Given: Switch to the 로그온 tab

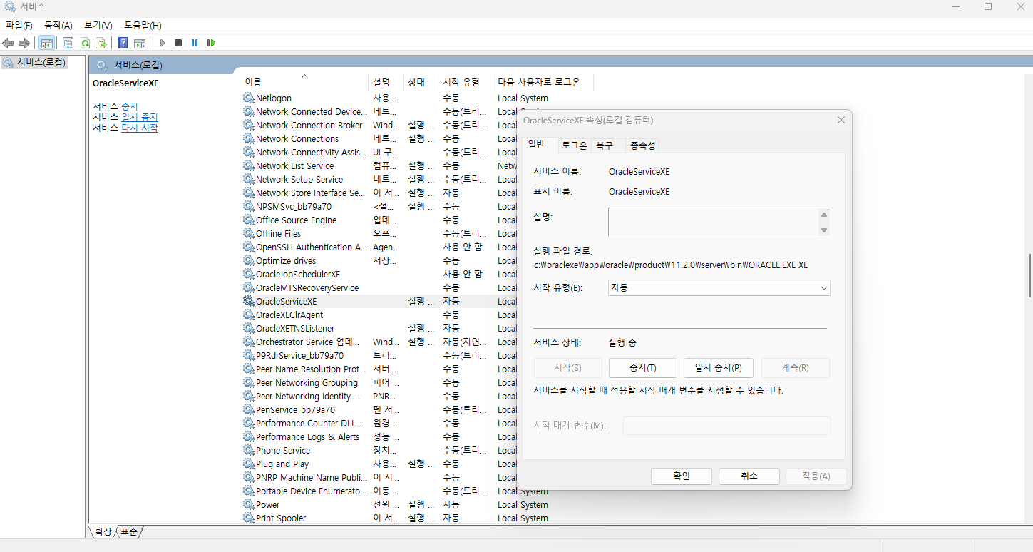Looking at the screenshot, I should (574, 145).
